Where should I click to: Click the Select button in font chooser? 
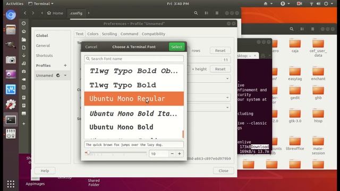(176, 47)
